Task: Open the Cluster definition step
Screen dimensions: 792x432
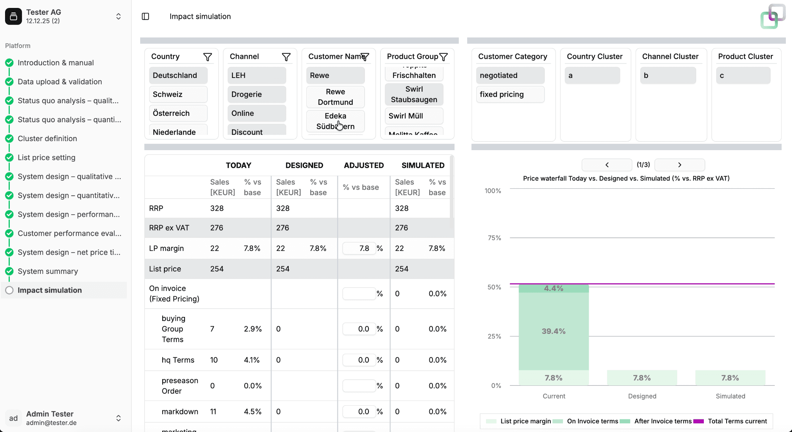Action: click(47, 139)
